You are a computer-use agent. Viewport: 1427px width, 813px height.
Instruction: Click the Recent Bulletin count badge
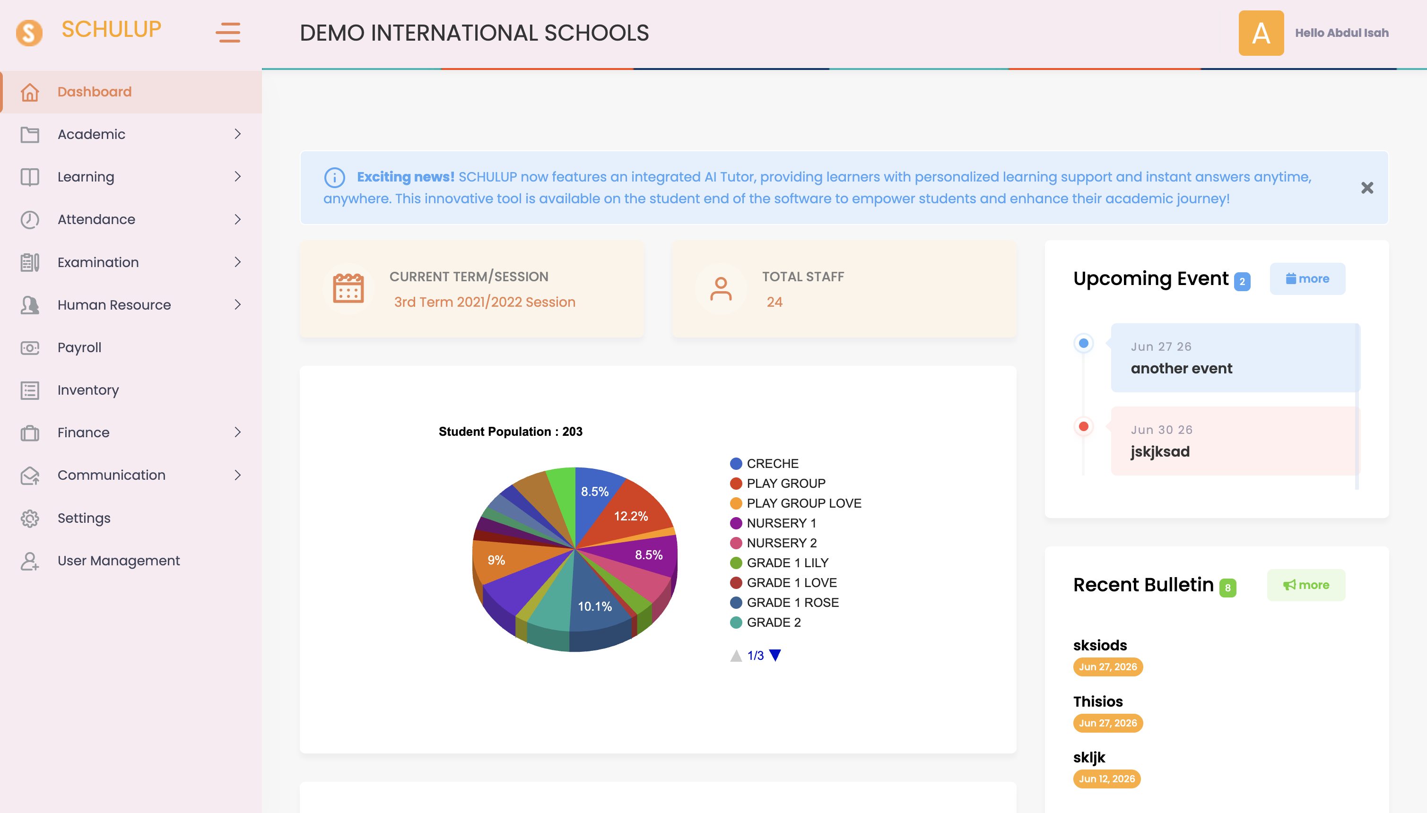1227,588
